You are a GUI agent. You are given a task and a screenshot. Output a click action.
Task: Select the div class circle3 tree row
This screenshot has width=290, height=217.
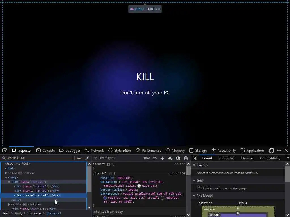click(43, 196)
